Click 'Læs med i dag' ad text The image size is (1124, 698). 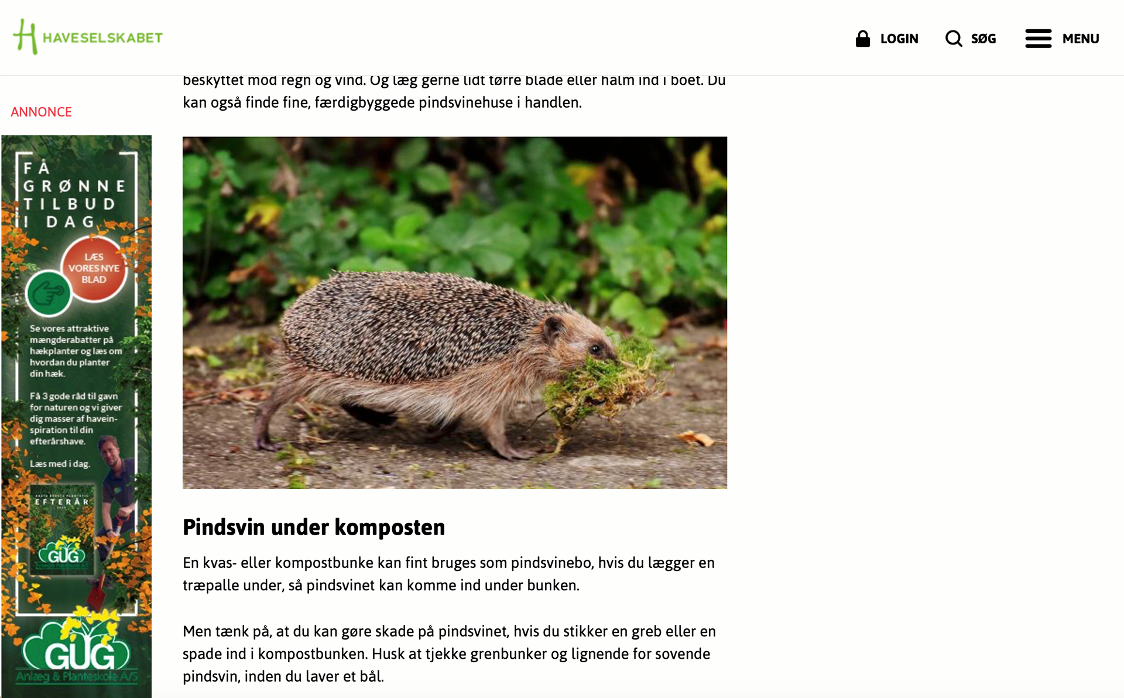tap(60, 464)
